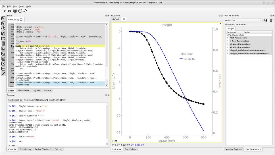The width and height of the screenshot is (275, 155).
Task: Open the info icon in left sidebar
Action: pos(3,28)
